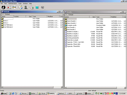Open the Tools menu

(x=20, y=4)
